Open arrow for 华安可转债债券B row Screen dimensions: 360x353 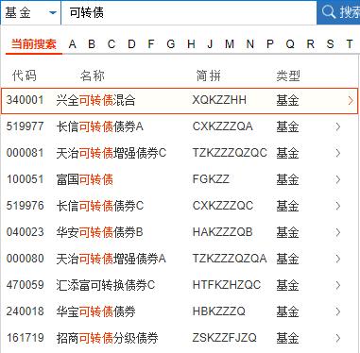pyautogui.click(x=338, y=232)
